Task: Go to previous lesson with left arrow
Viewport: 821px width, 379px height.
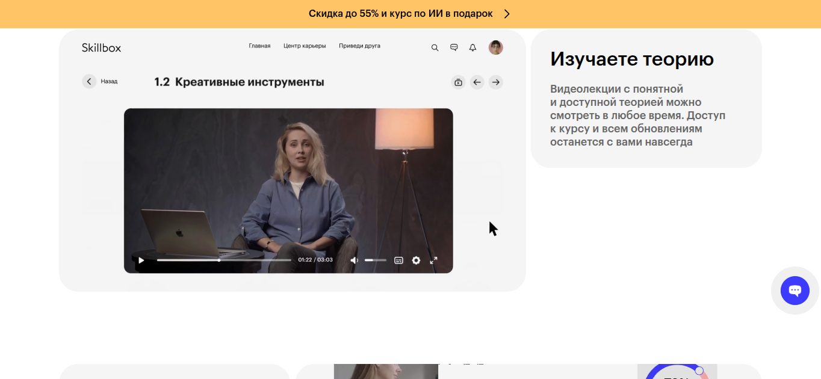Action: coord(477,82)
